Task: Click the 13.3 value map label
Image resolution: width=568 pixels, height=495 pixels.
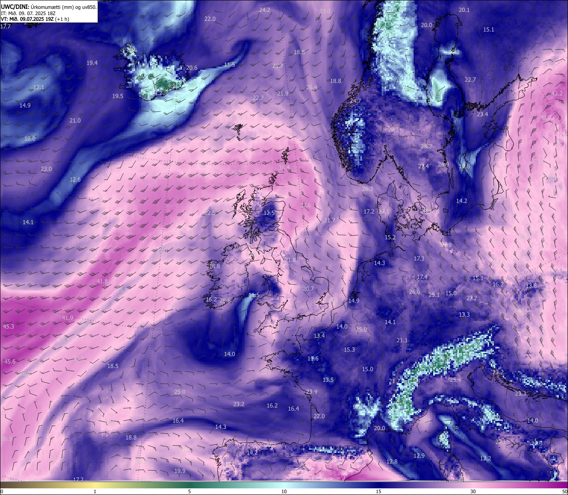Action: 464,315
